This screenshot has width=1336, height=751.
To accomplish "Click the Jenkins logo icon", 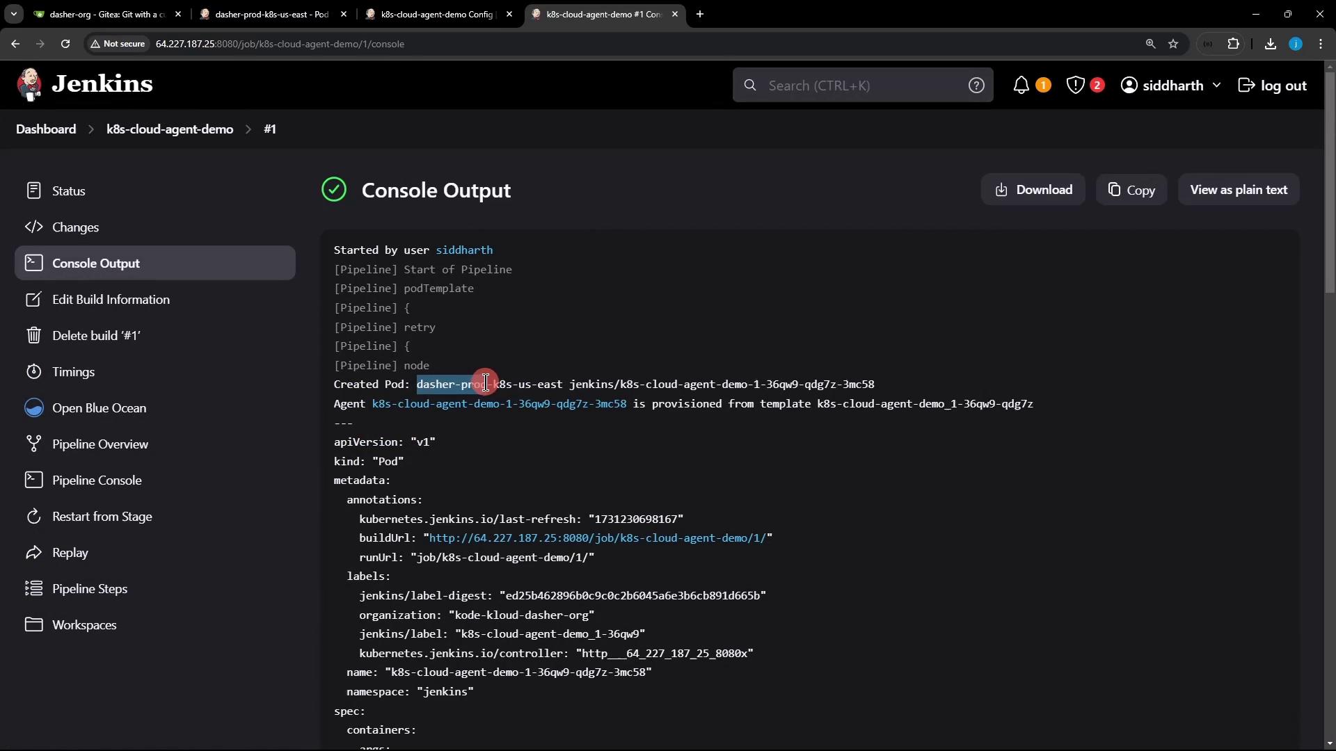I will [x=29, y=85].
